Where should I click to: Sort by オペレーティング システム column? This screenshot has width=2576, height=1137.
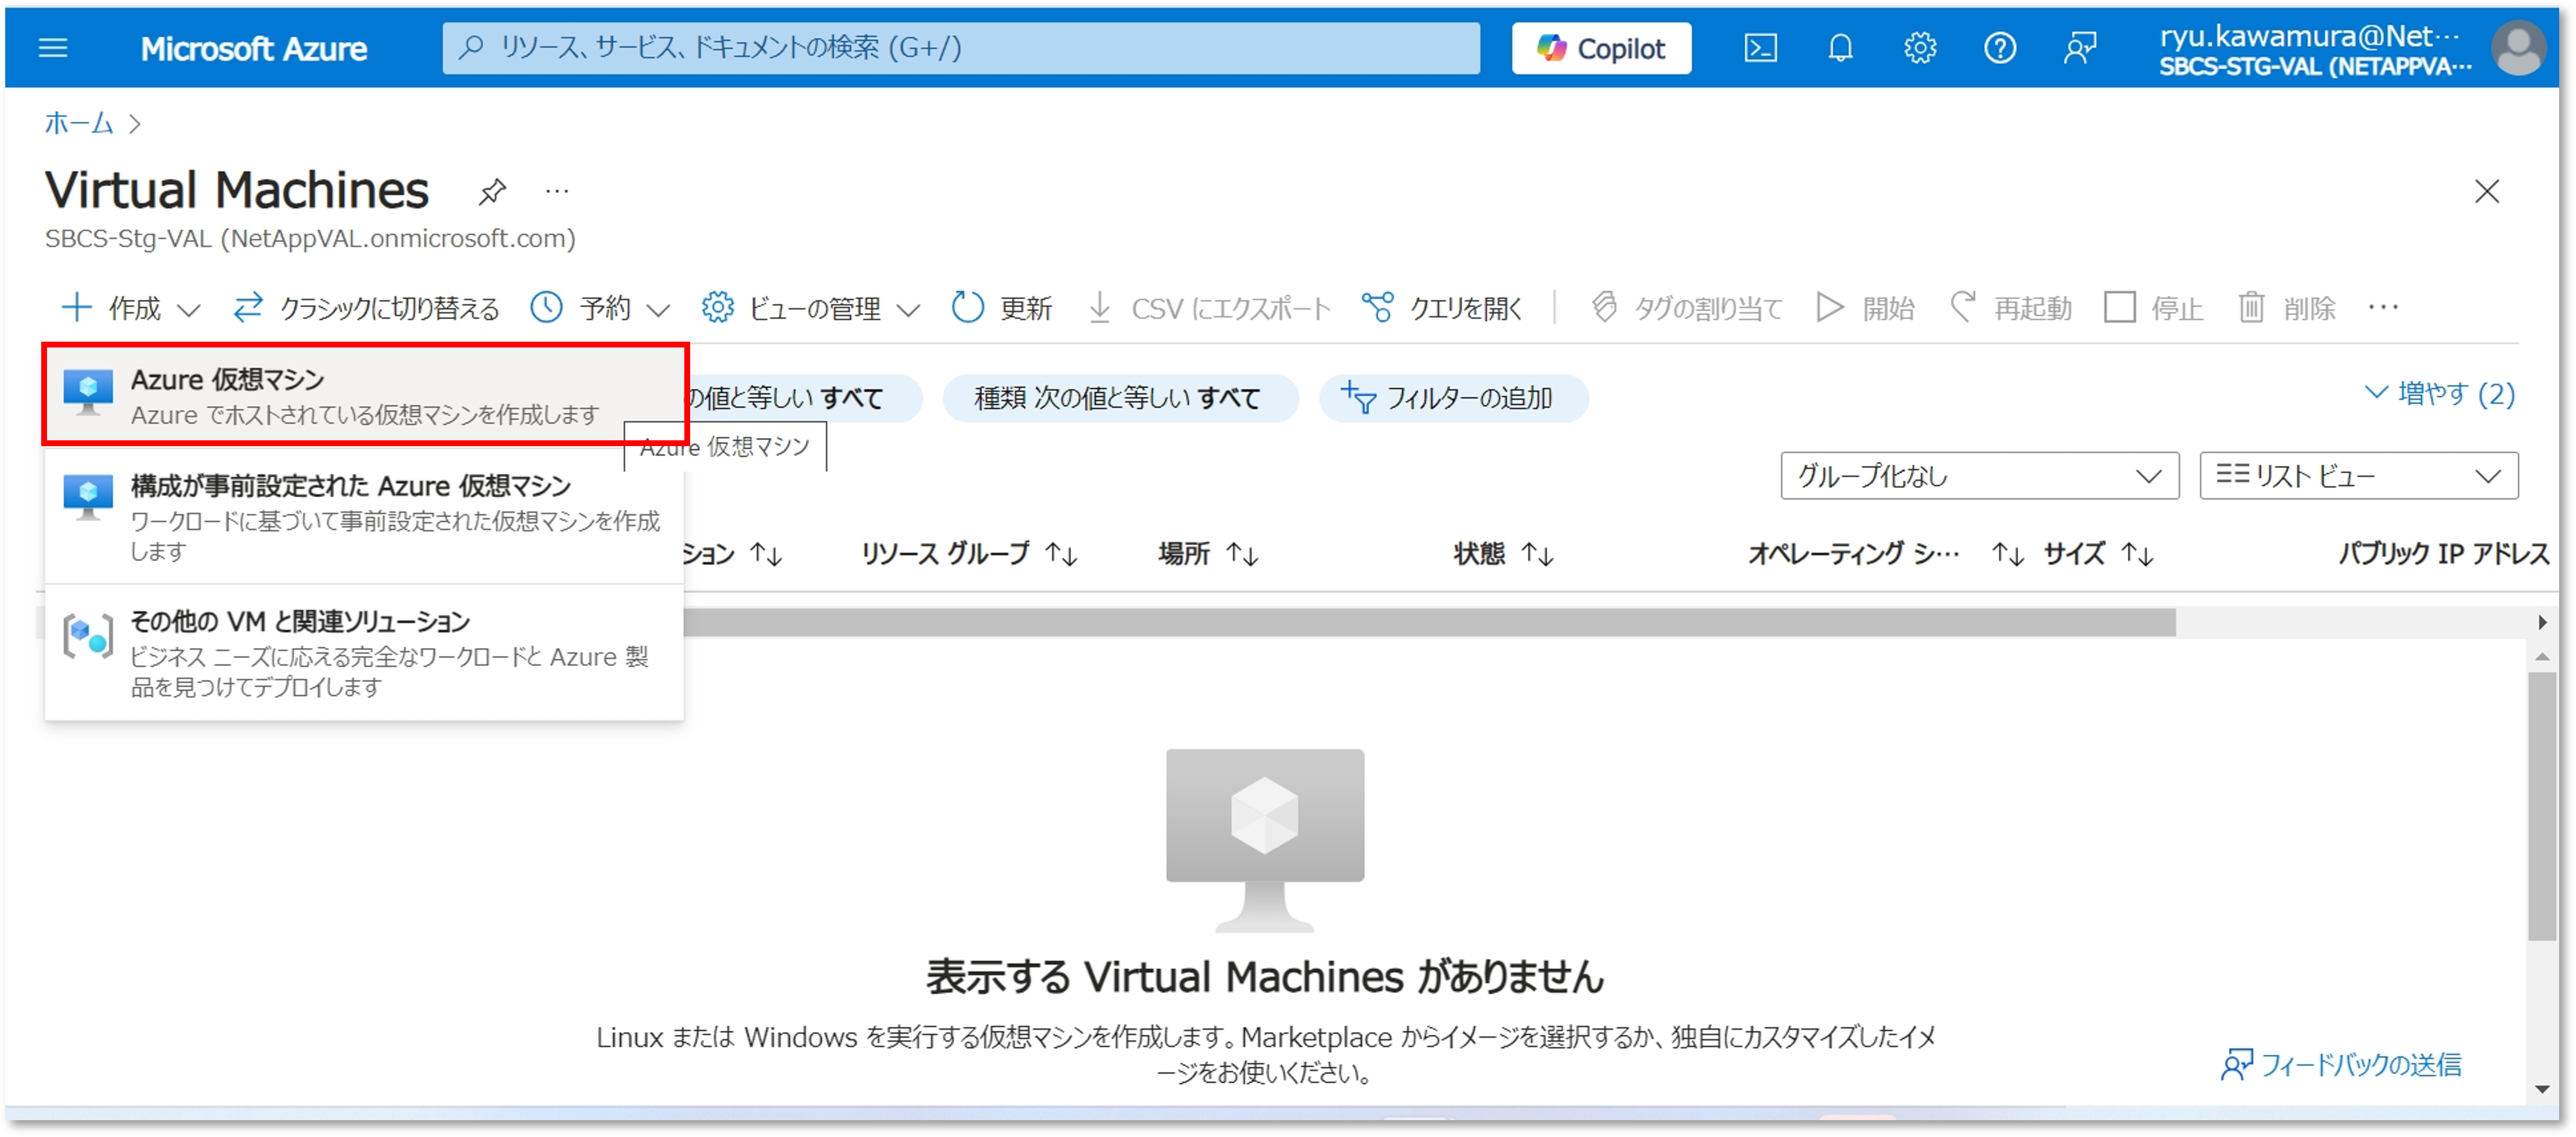[x=1885, y=553]
